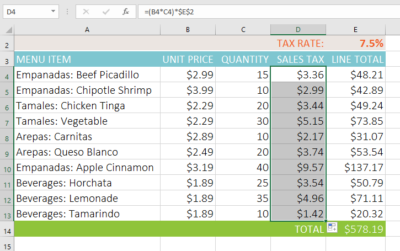Click the Name Box showing D4
400x251 pixels.
(25, 11)
